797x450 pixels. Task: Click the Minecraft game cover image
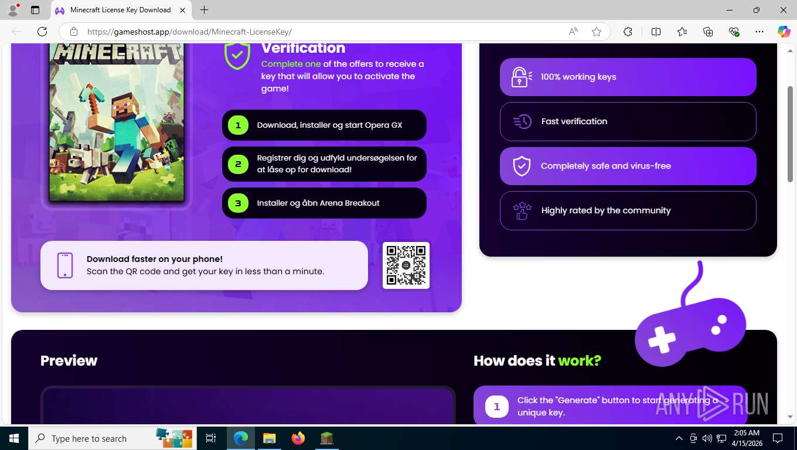(x=117, y=122)
